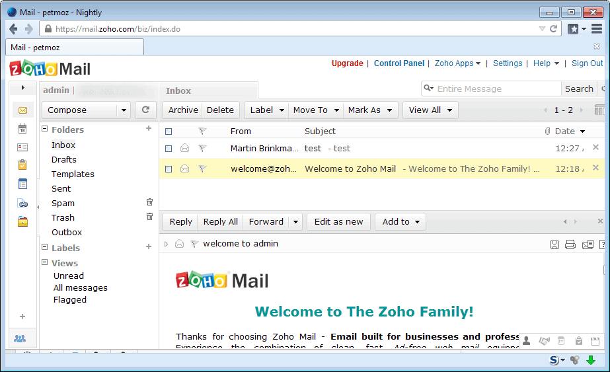Flag the Welcome to Zoho Mail email
Screen dimensions: 610x372
coord(202,168)
